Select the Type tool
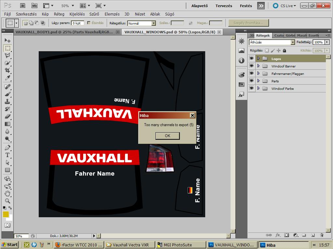Screen dimensions: 333x249 [x=7, y=155]
